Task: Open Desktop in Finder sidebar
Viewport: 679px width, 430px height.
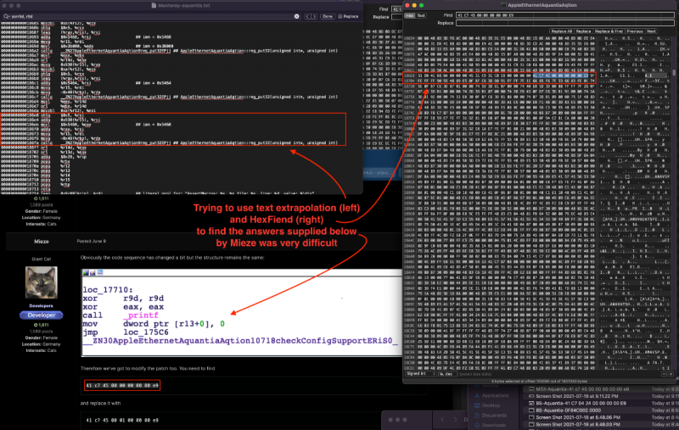Action: tap(491, 405)
